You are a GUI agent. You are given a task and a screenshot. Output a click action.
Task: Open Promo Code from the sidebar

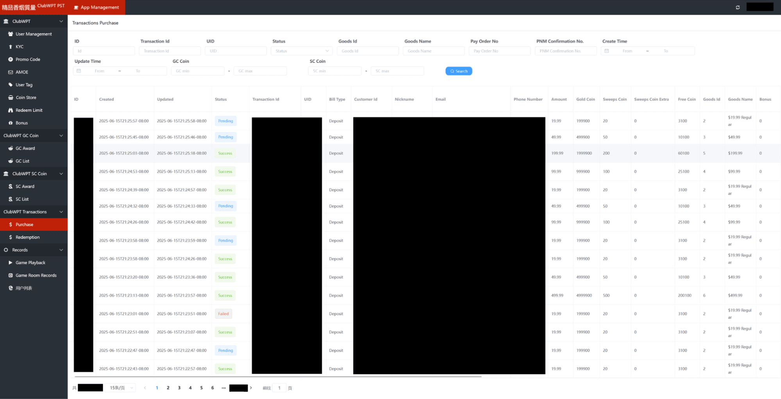tap(27, 59)
